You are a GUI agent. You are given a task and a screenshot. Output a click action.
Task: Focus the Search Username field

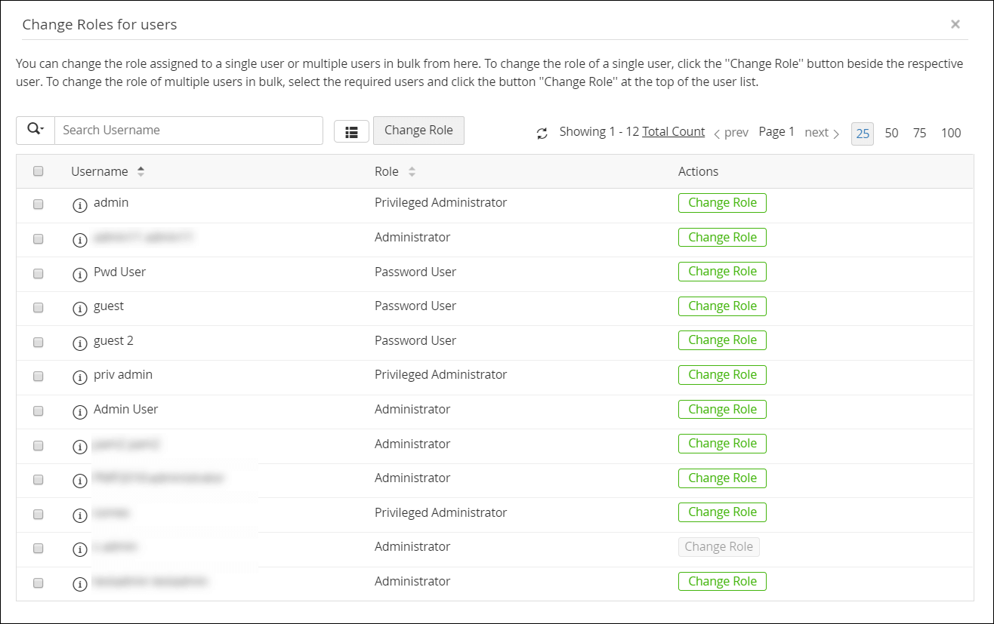[x=189, y=130]
